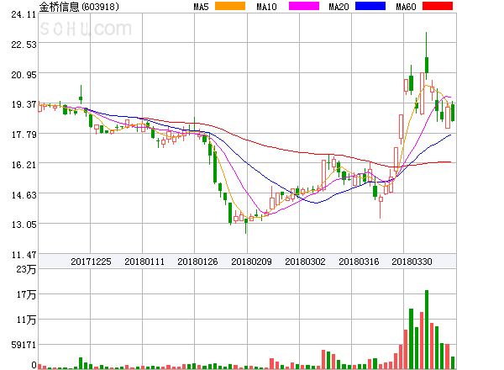Screen dimensions: 504x370
Task: Click the red MA60 legend swatch
Action: tap(438, 6)
